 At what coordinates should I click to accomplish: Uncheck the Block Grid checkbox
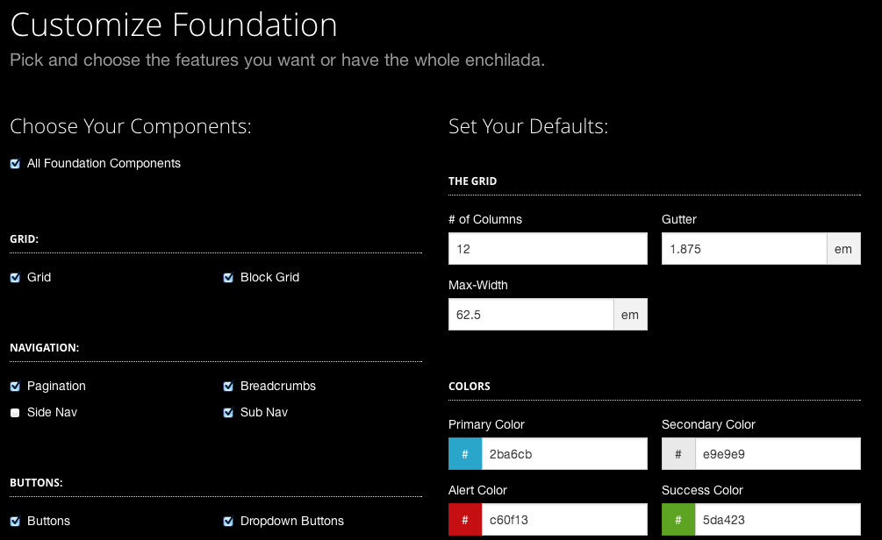coord(228,278)
